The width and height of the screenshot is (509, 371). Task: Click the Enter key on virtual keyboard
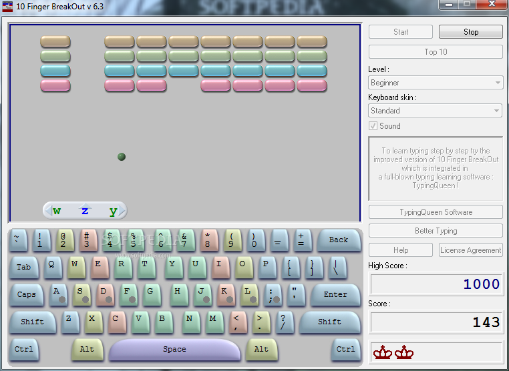tap(335, 294)
